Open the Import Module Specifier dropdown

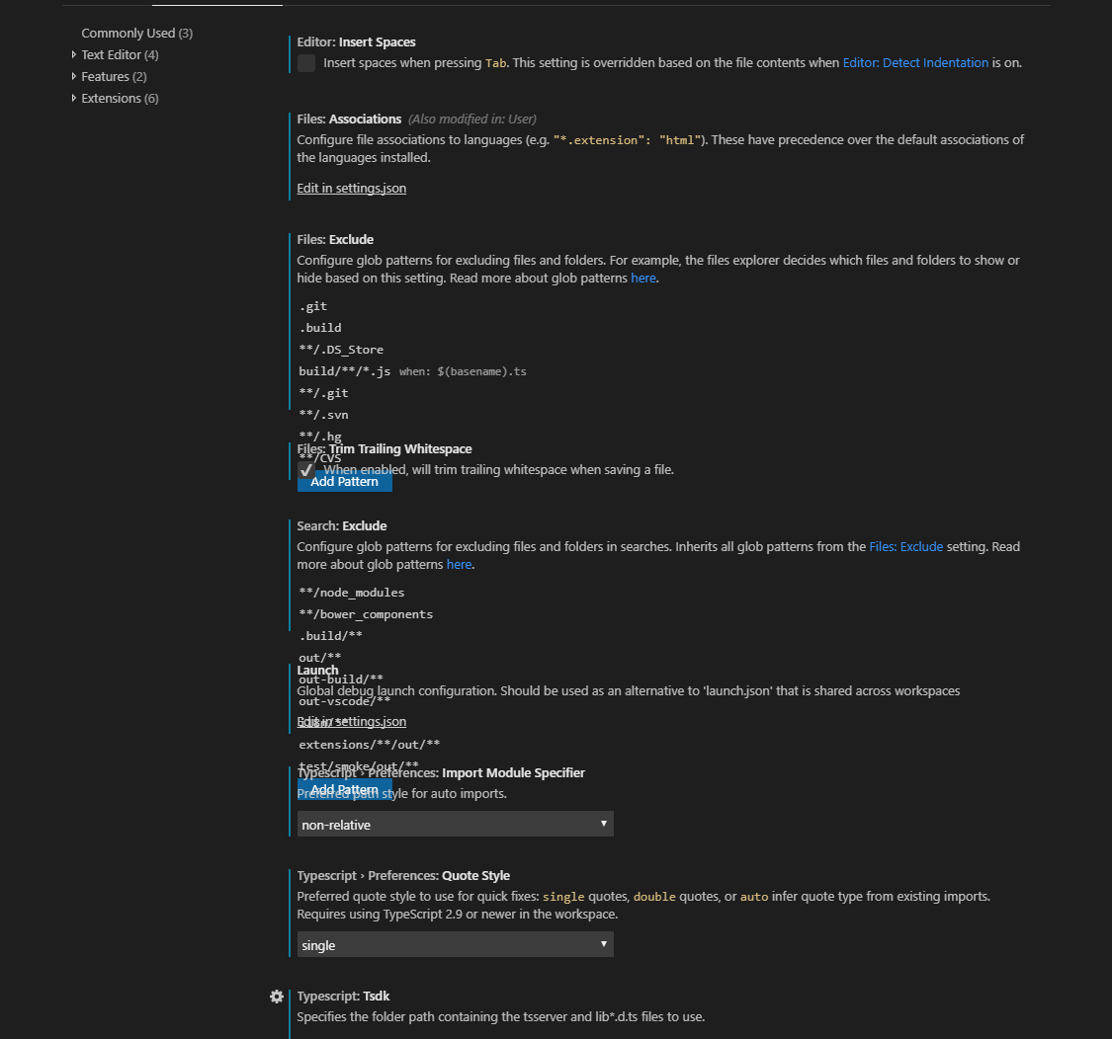coord(454,824)
